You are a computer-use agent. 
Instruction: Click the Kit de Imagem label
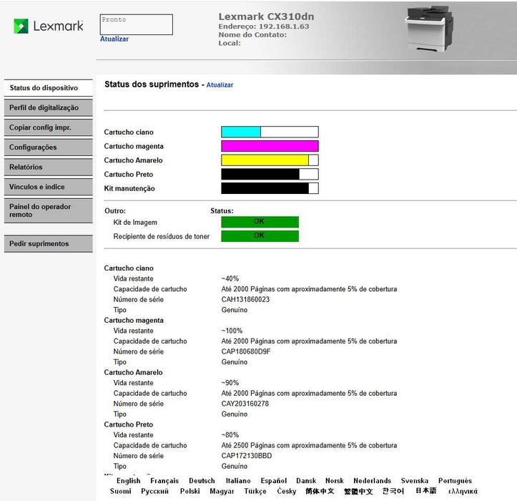(x=135, y=223)
